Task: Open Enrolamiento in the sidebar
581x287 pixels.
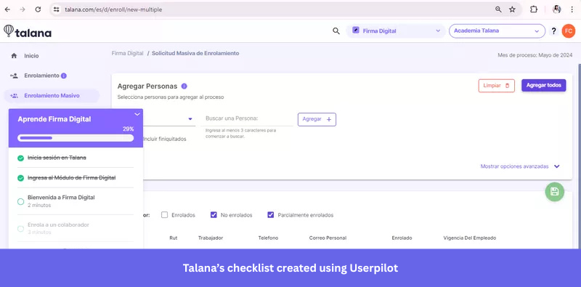Action: tap(41, 76)
